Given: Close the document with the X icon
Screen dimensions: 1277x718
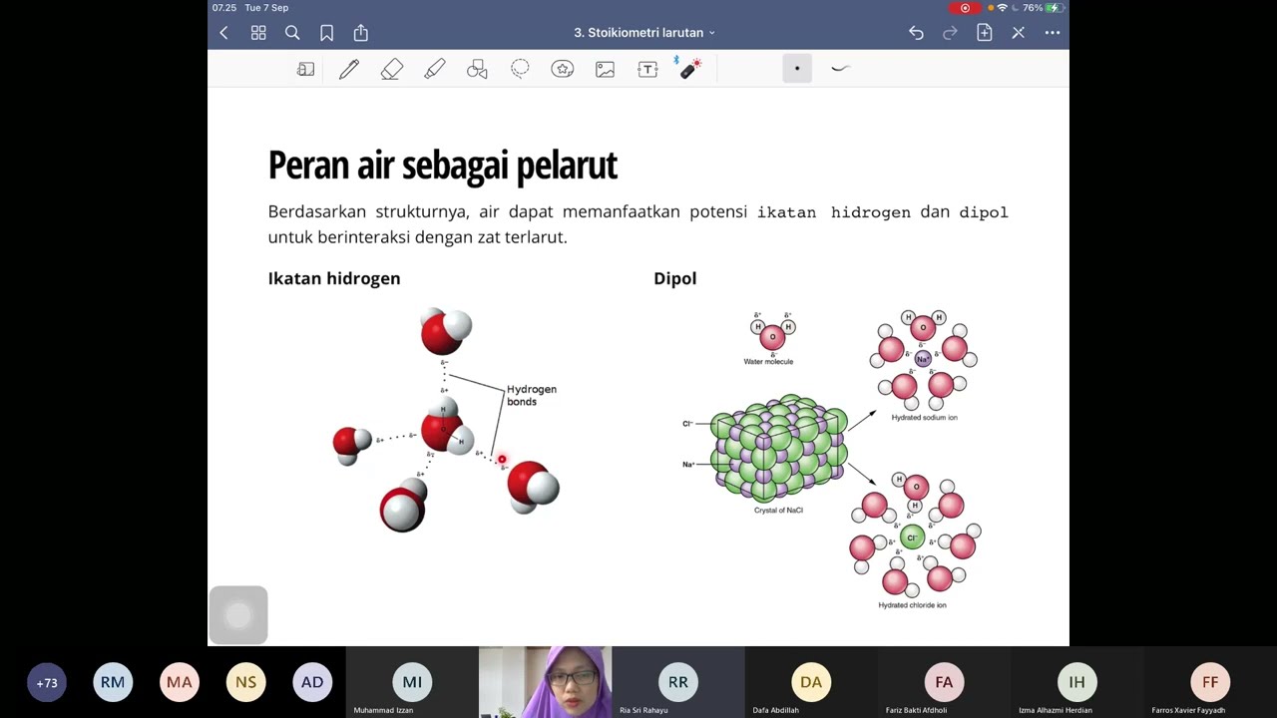Looking at the screenshot, I should (x=1019, y=33).
